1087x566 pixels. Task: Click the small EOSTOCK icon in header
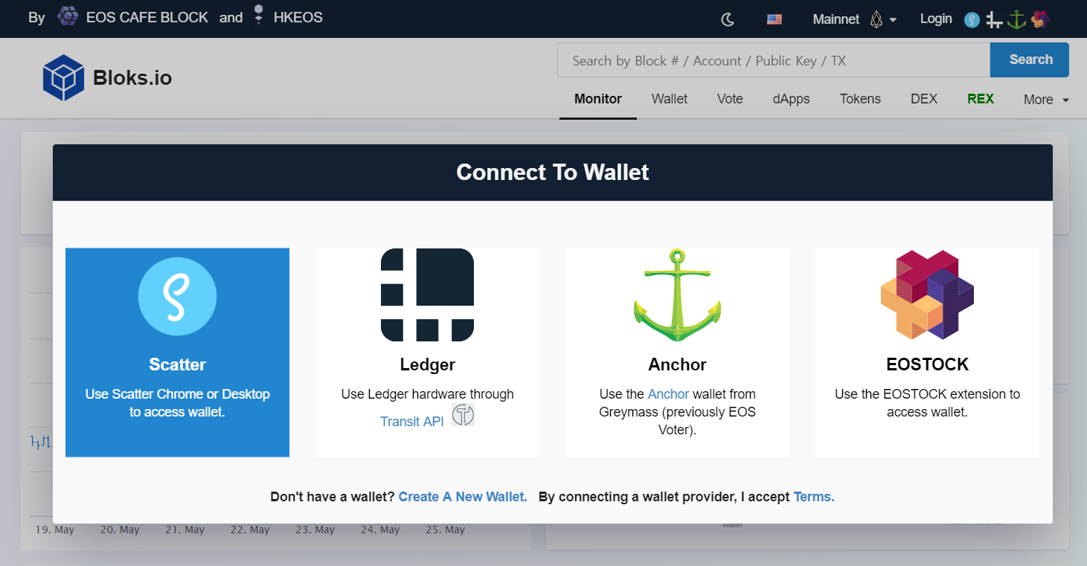[x=1039, y=19]
